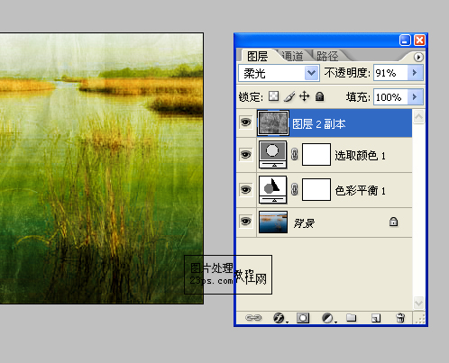Open the layers panel flyout menu arrow
449x363 pixels.
418,57
